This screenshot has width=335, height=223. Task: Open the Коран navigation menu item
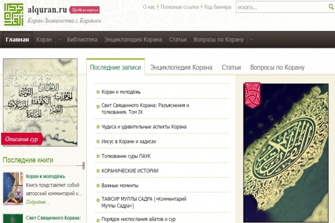point(44,40)
